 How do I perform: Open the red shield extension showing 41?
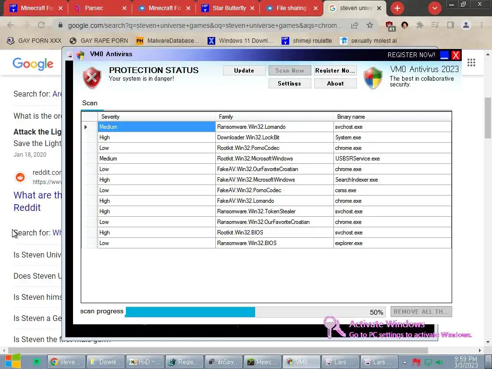click(390, 26)
